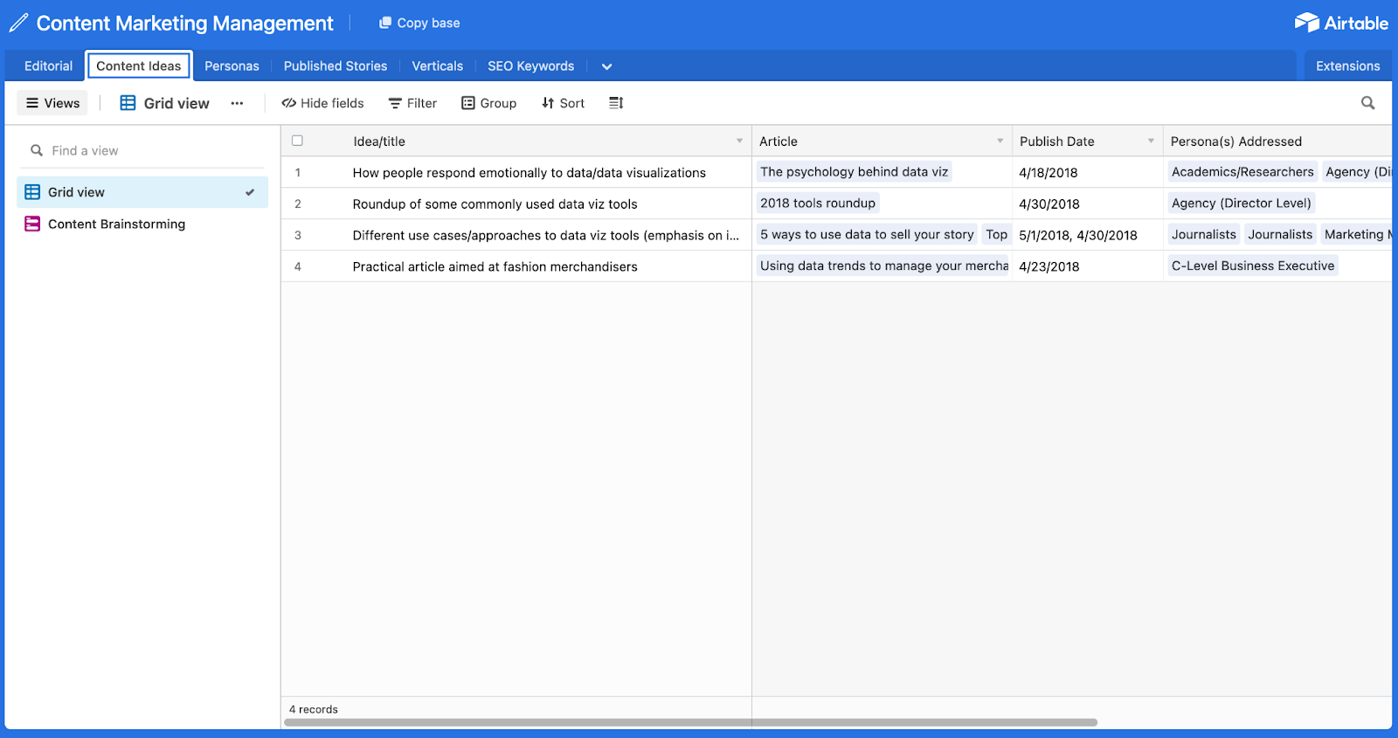Open 'The psychology behind data viz' link
This screenshot has height=738, width=1398.
854,172
